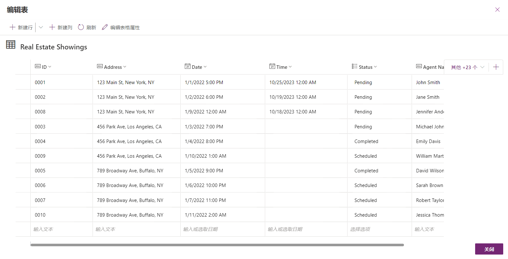
Task: Click the horizontal scrollbar under the table
Action: tap(217, 245)
